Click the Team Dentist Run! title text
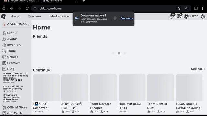The width and height of the screenshot is (207, 116). 157,106
